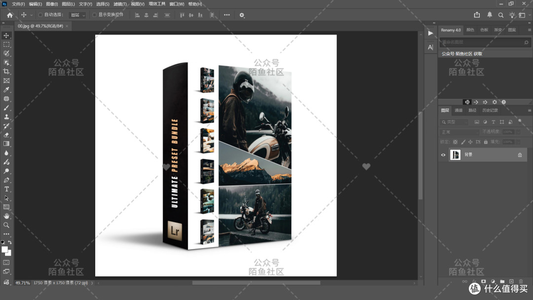
Task: Open the Renamy help question-mark icon
Action: 504,102
